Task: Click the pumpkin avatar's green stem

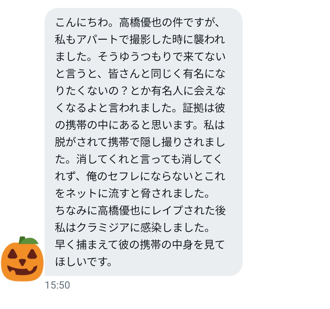Action: point(28,240)
